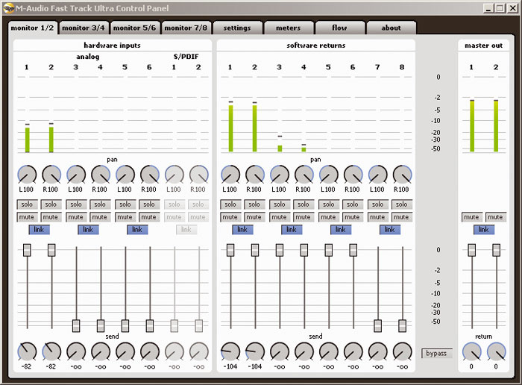Click pan knob of analog input 5
The width and height of the screenshot is (522, 385).
click(x=125, y=174)
